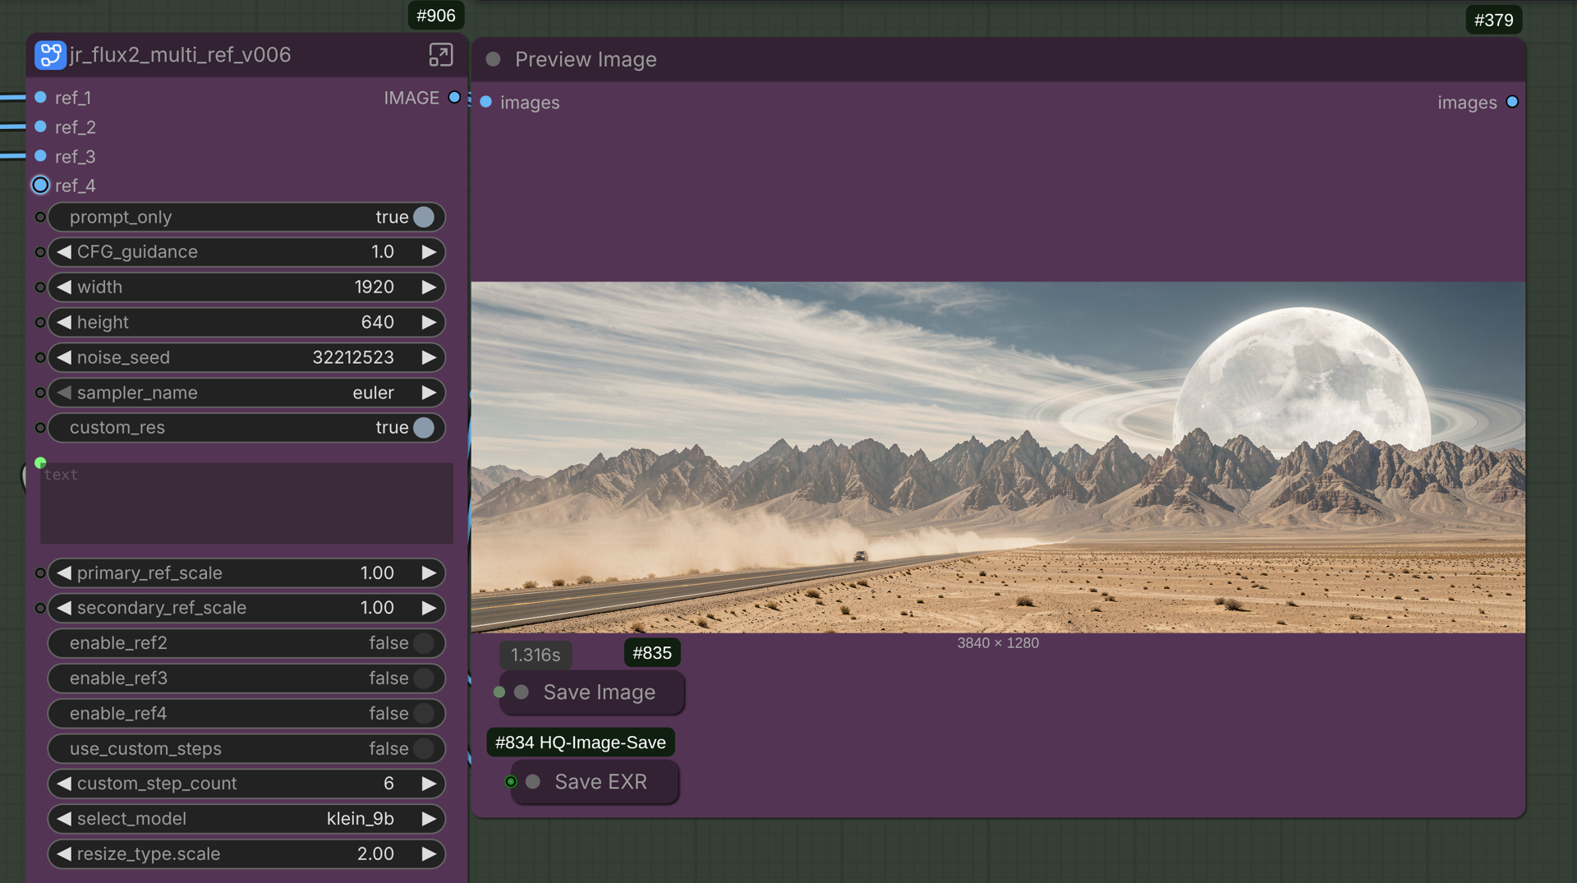Viewport: 1577px width, 883px height.
Task: Decrease the width value
Action: coord(64,287)
